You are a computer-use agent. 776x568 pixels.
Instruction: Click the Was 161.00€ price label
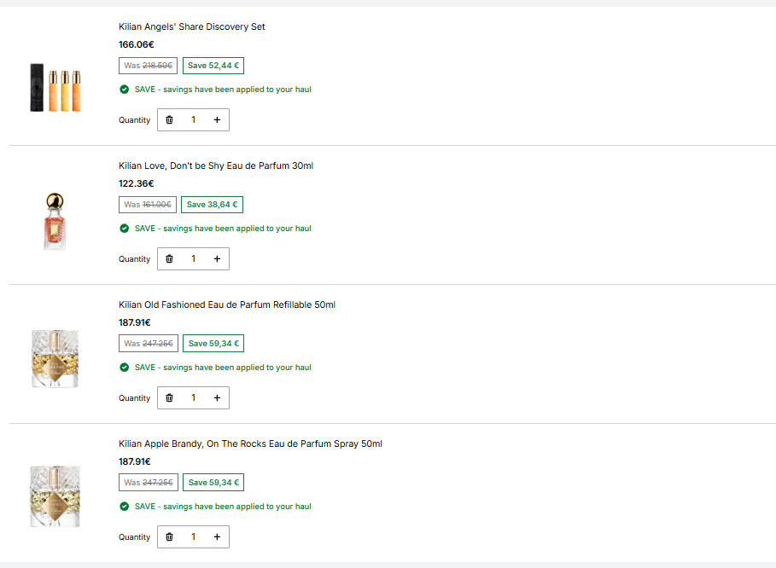click(148, 204)
